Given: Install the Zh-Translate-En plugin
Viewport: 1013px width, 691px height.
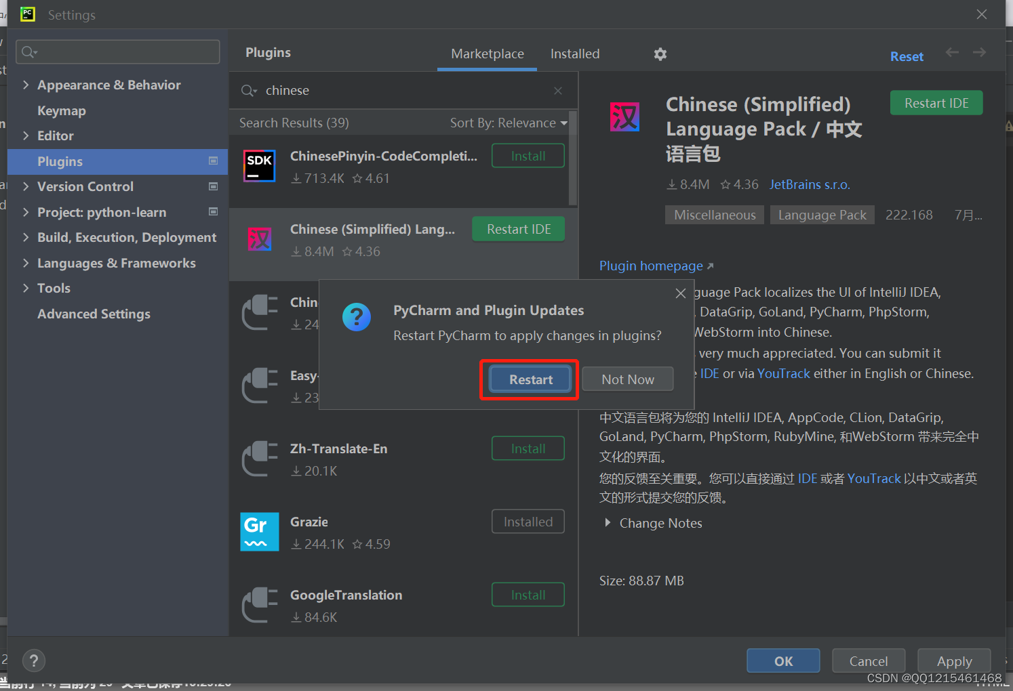Looking at the screenshot, I should click(528, 448).
